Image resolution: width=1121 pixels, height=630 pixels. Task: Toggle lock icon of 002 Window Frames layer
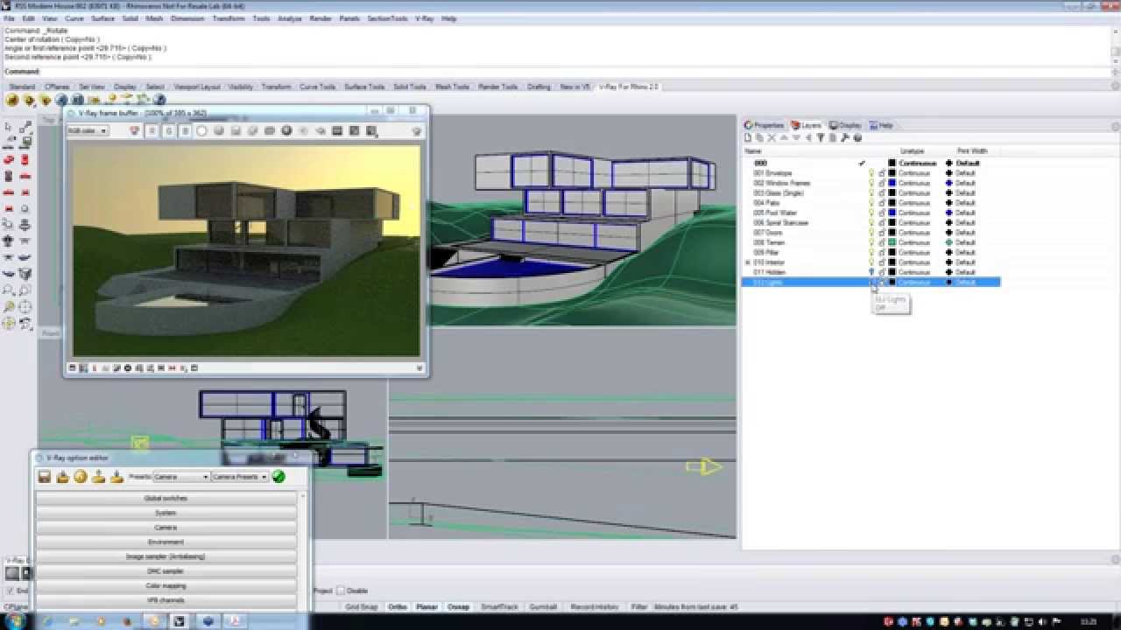[882, 183]
